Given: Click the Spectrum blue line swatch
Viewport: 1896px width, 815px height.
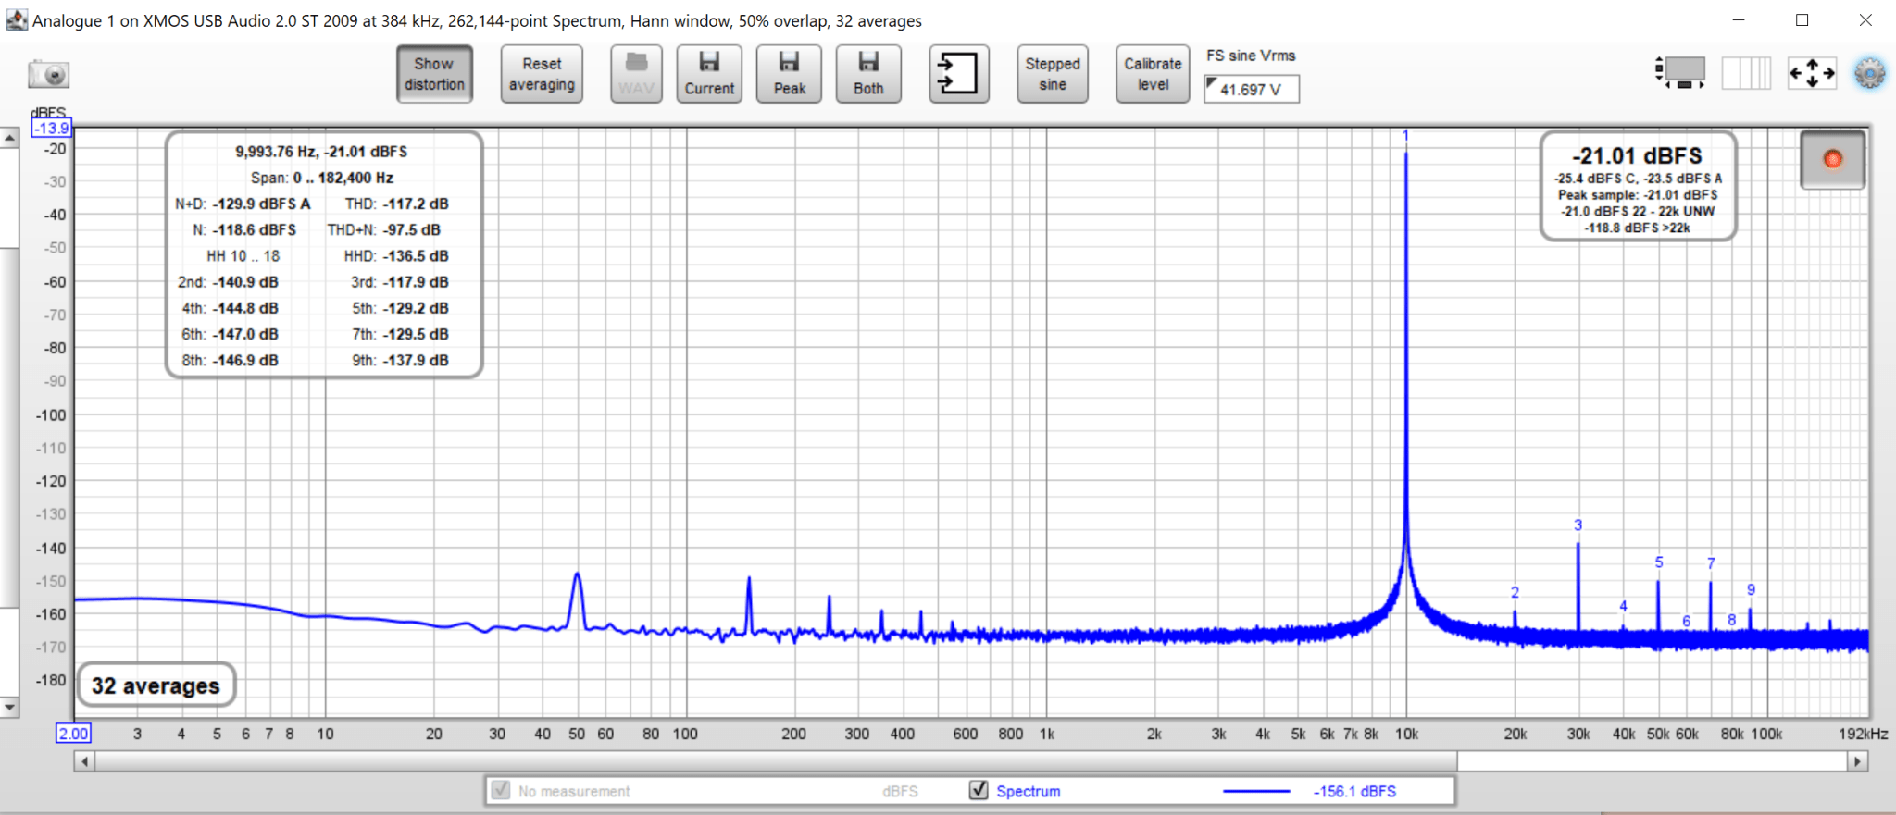Looking at the screenshot, I should point(1256,791).
